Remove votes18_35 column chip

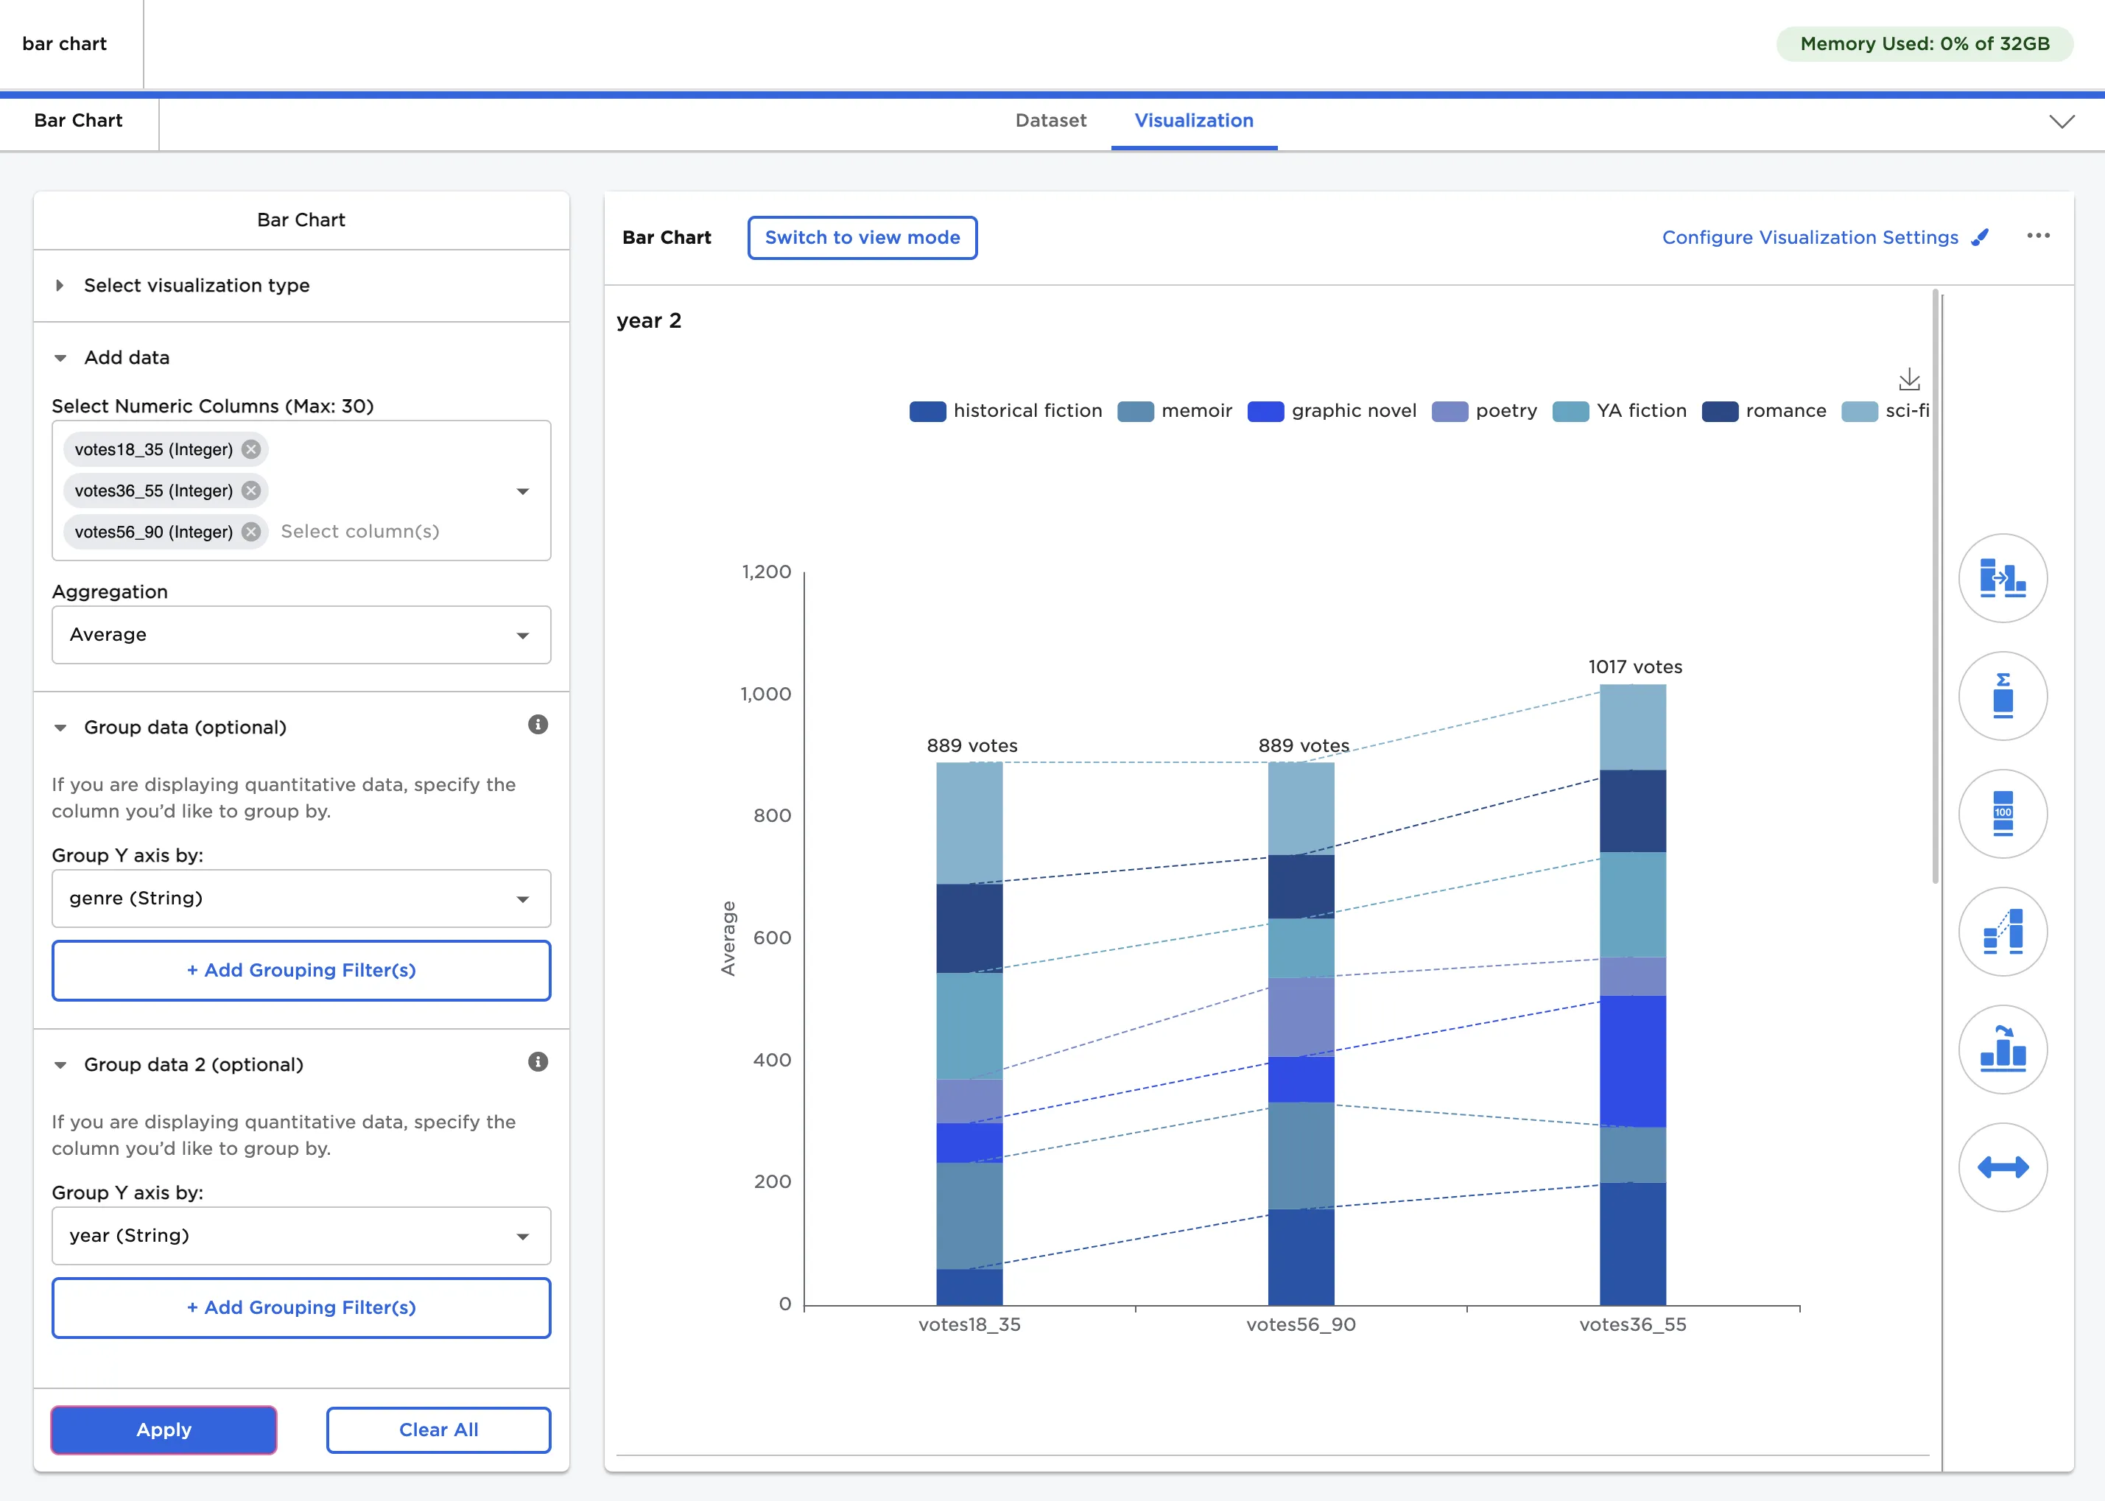pyautogui.click(x=250, y=449)
